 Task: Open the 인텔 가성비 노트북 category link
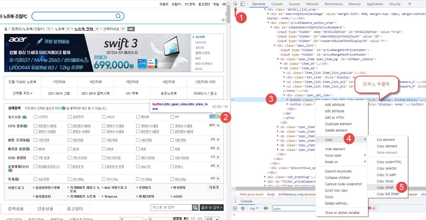22,82
